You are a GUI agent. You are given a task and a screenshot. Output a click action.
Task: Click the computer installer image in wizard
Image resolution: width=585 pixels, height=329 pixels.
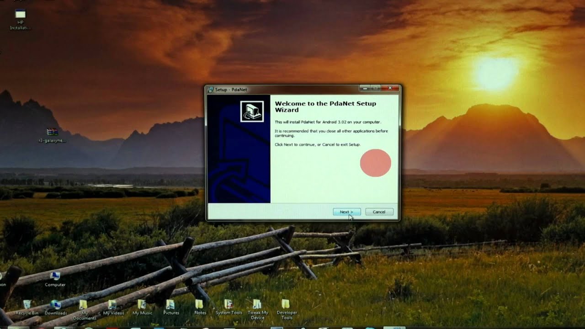point(252,111)
